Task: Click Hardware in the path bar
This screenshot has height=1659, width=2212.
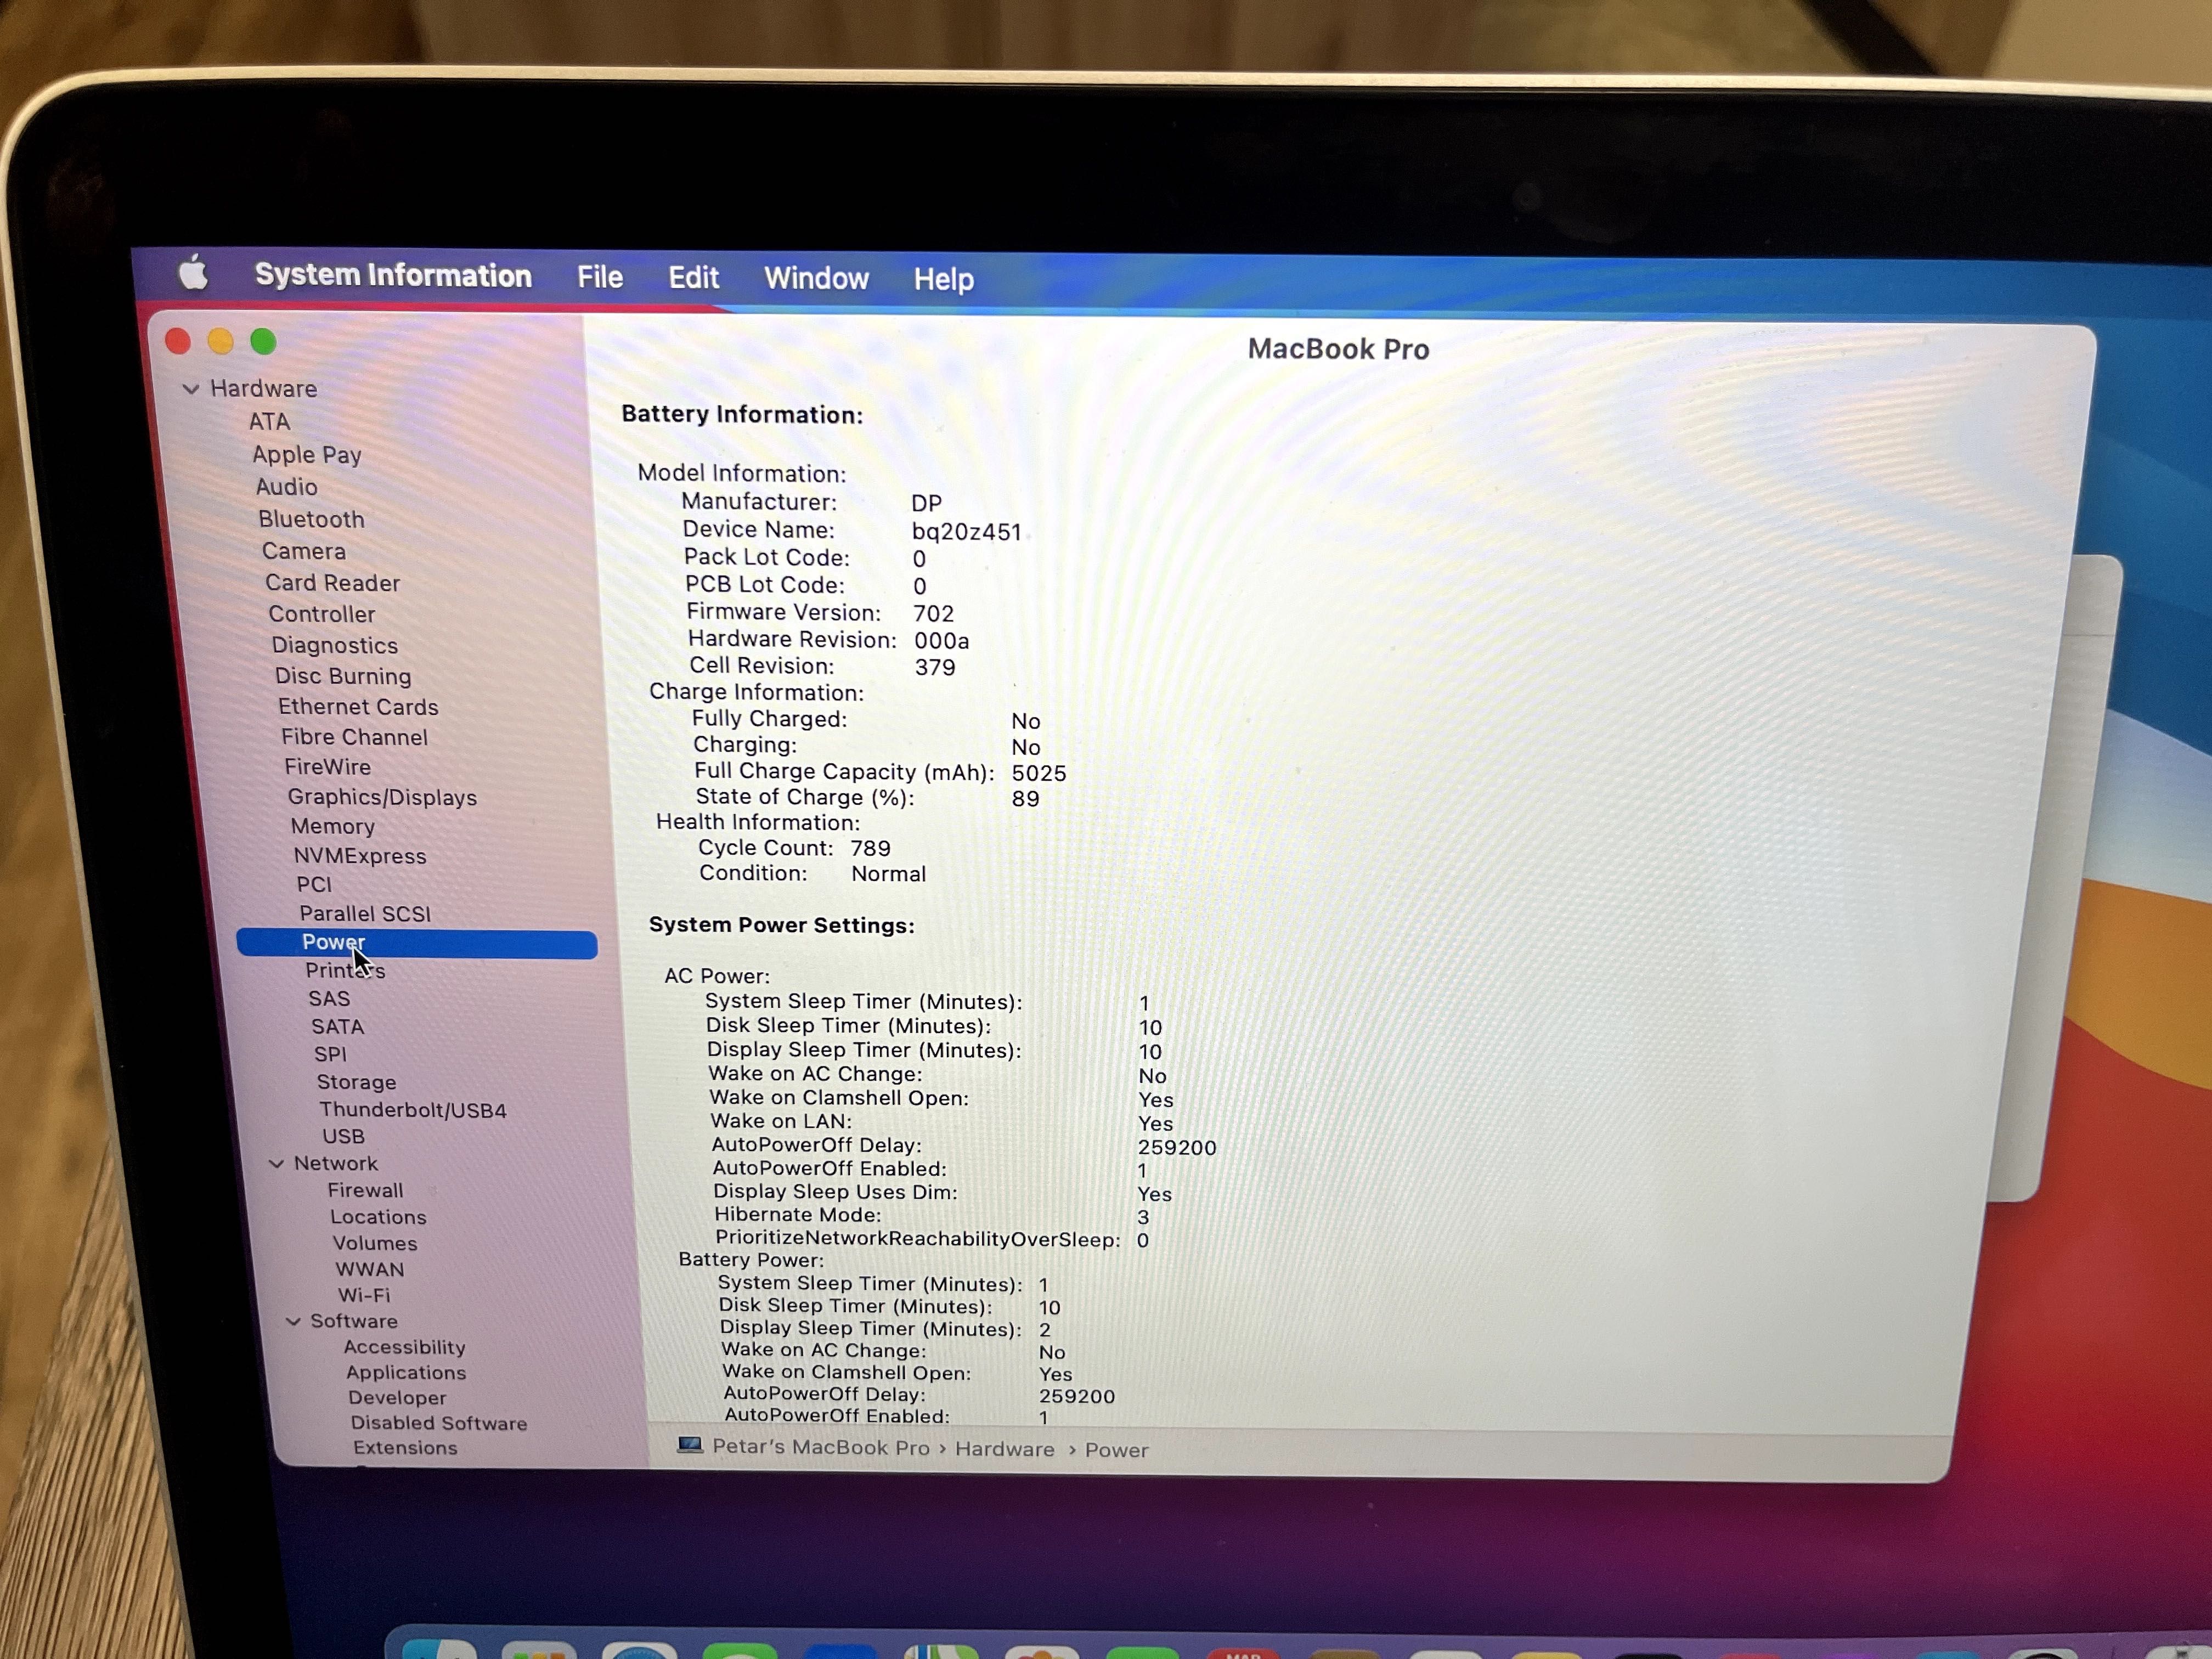Action: (1004, 1449)
